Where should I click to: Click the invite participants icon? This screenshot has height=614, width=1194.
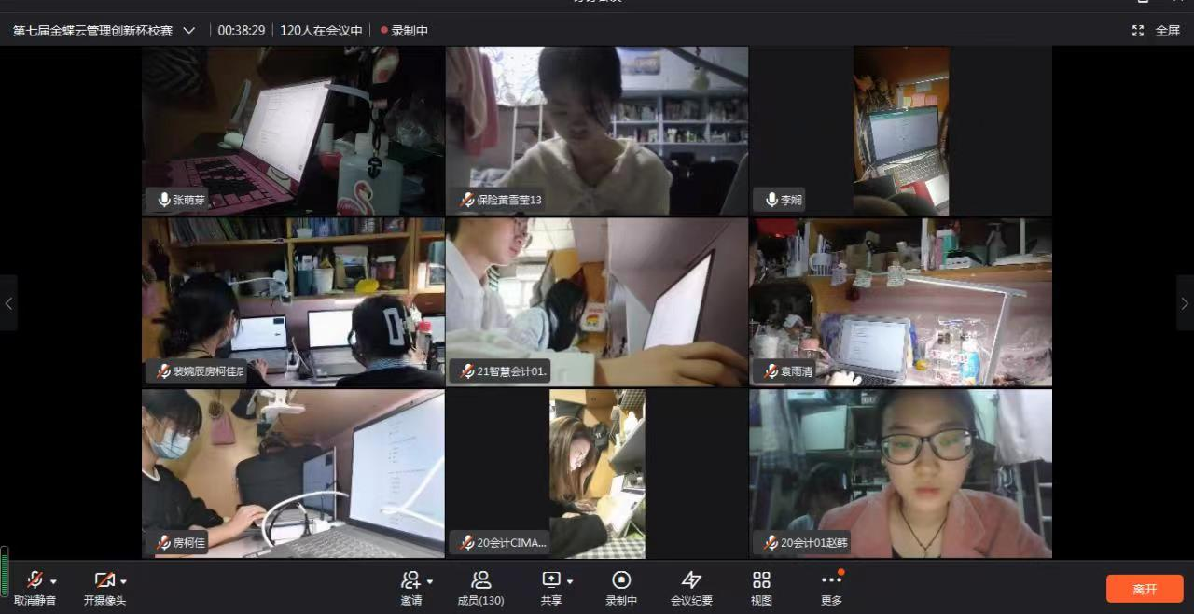click(410, 580)
